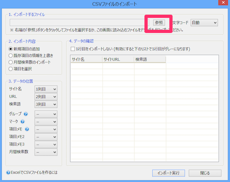This screenshot has width=230, height=182.
Task: Click the help icon beside 項目メモ
Action: click(x=27, y=129)
